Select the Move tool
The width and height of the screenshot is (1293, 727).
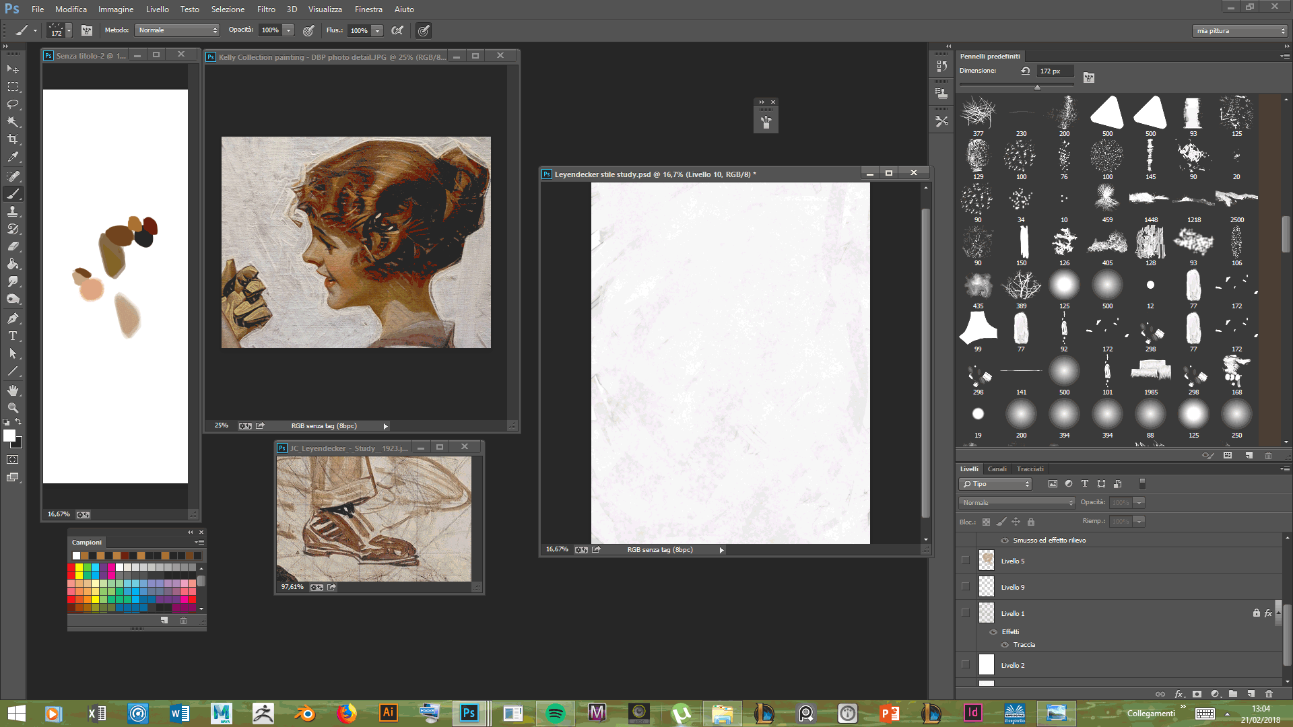tap(13, 69)
